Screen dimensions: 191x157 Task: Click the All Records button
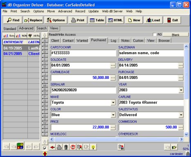pyautogui.click(x=34, y=36)
